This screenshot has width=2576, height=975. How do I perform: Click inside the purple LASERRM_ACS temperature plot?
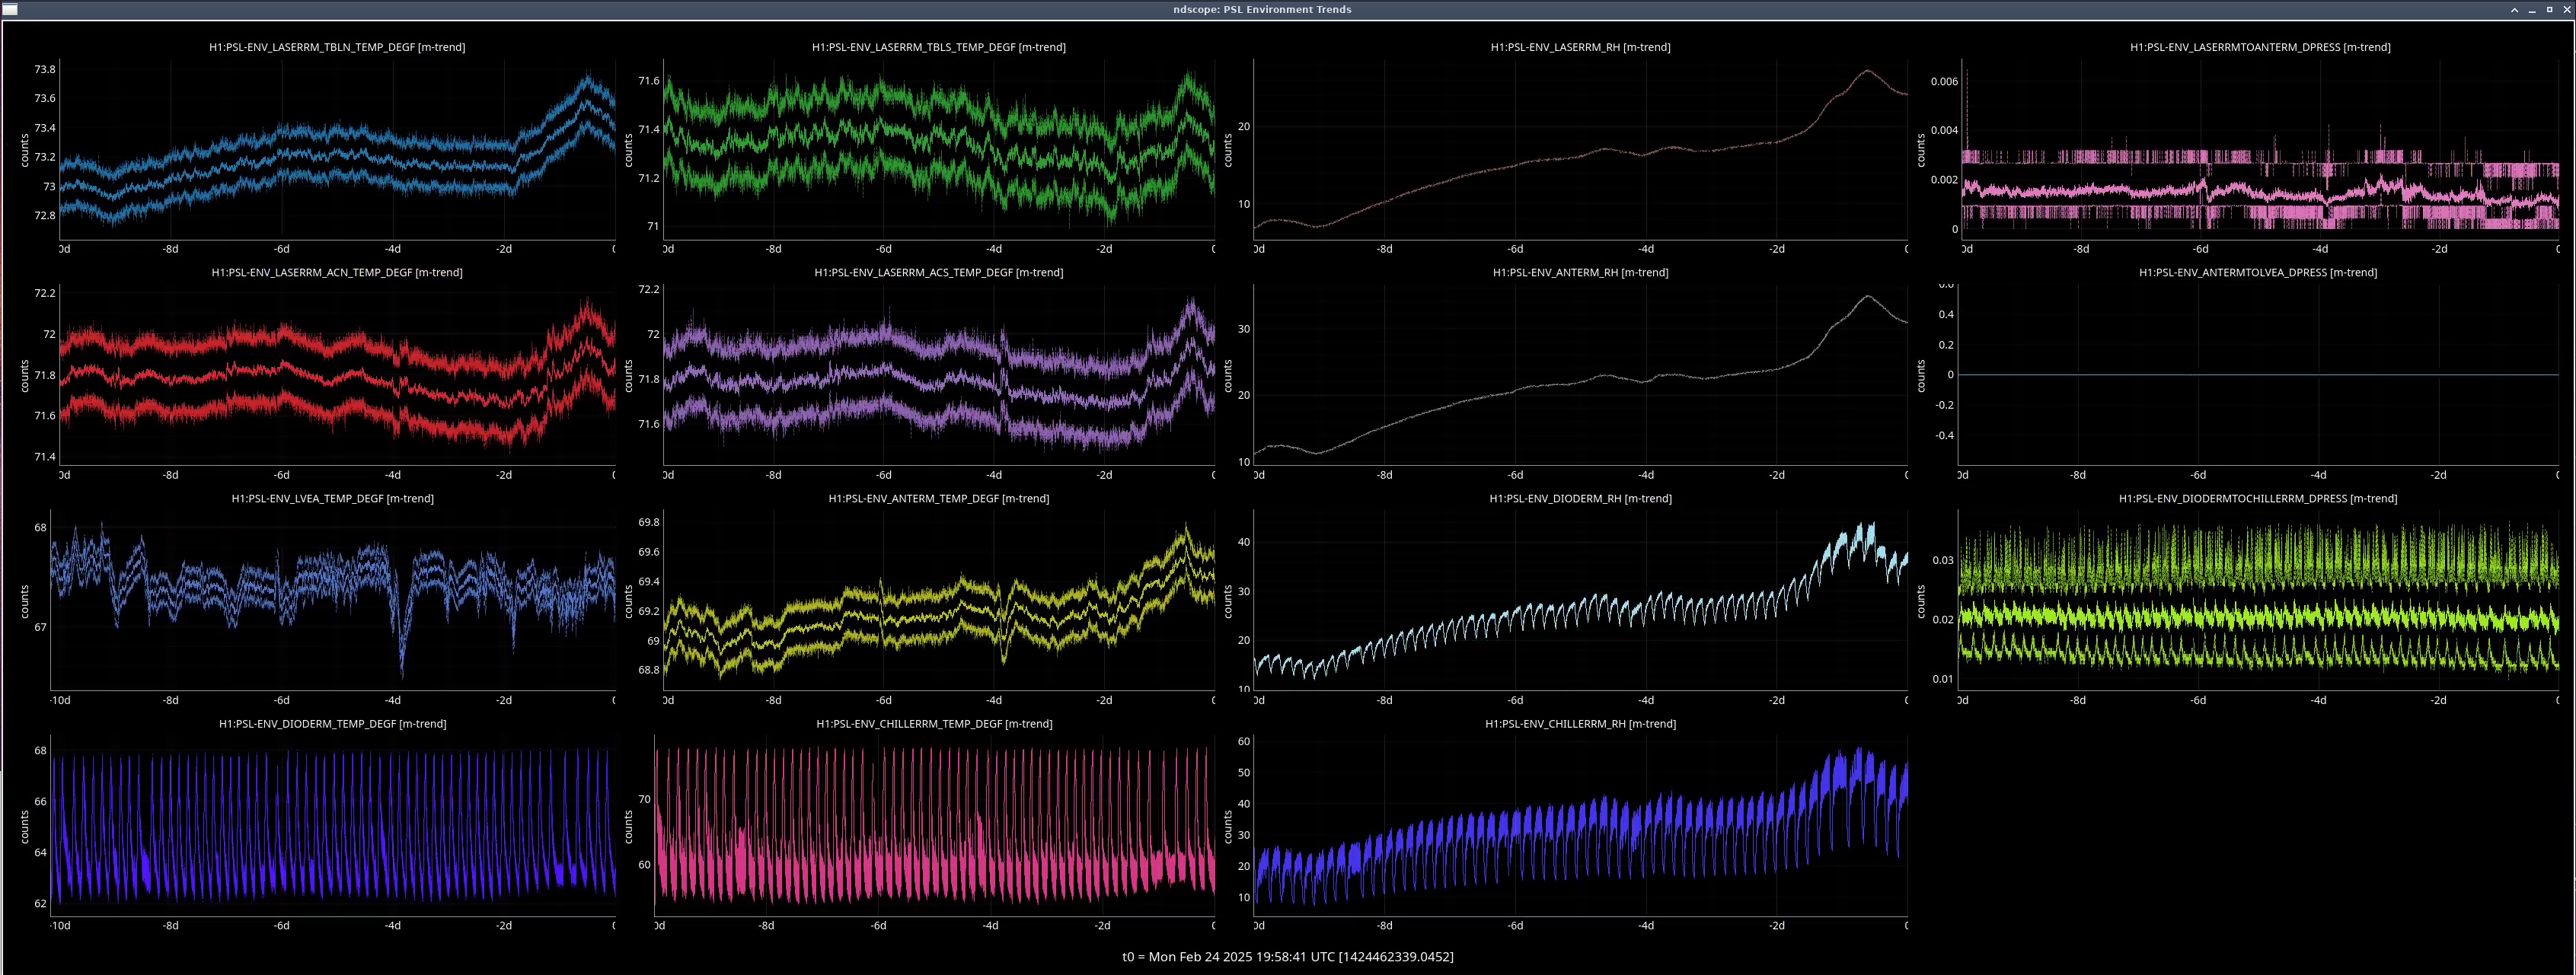tap(939, 375)
